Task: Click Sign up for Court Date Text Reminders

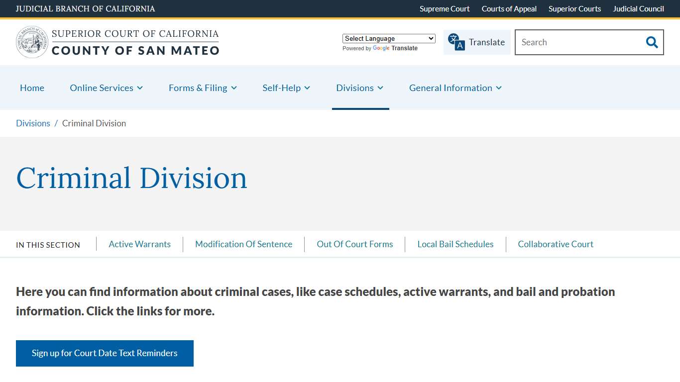Action: (x=105, y=353)
